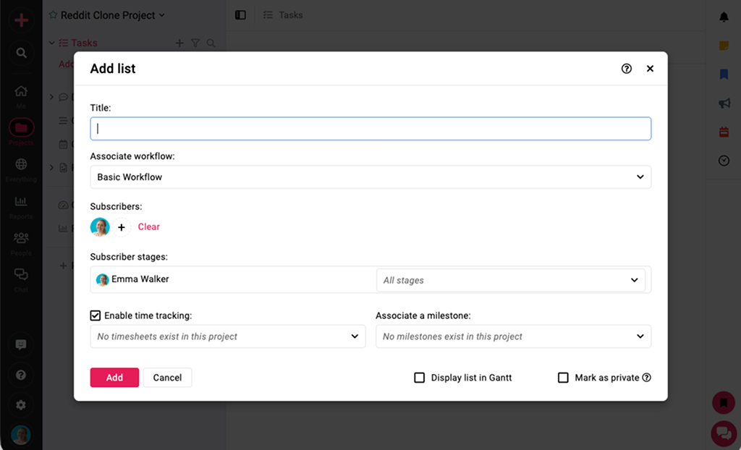
Task: Open the People icon
Action: (x=21, y=237)
